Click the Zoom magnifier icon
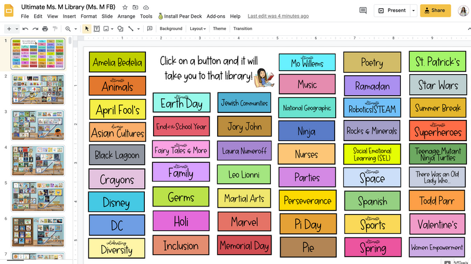The height and width of the screenshot is (264, 471). (x=68, y=29)
